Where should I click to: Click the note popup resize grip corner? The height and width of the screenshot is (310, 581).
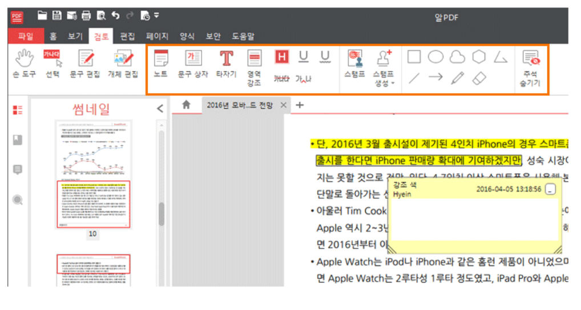(557, 249)
